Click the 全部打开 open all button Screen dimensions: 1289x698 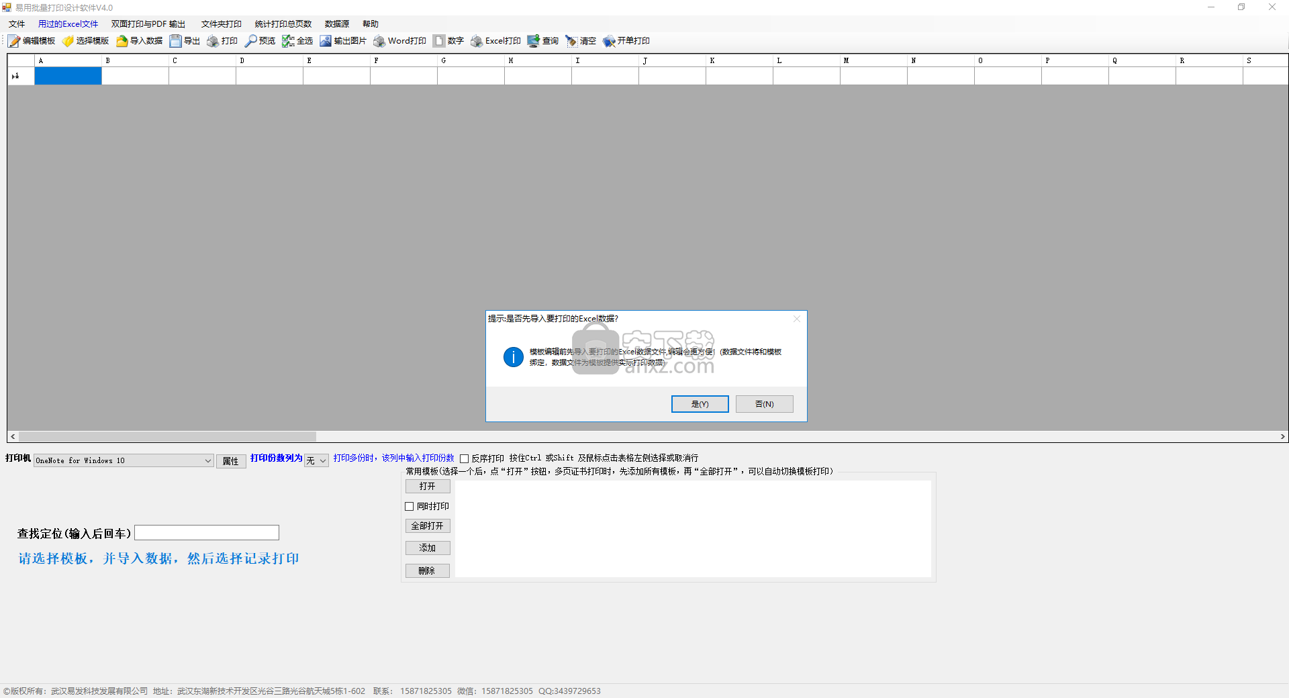pyautogui.click(x=427, y=526)
